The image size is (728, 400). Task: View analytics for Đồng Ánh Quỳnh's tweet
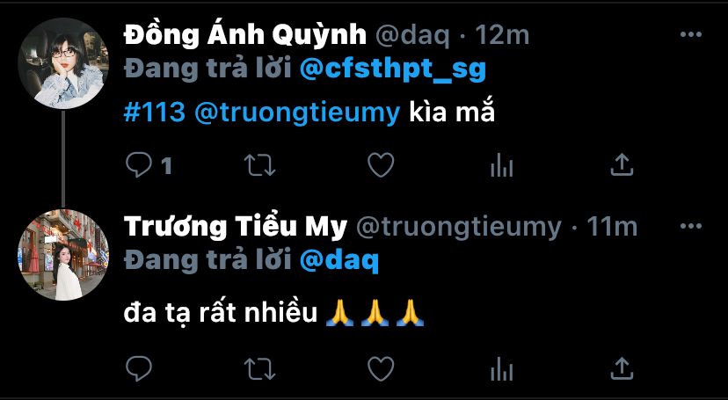click(x=502, y=165)
